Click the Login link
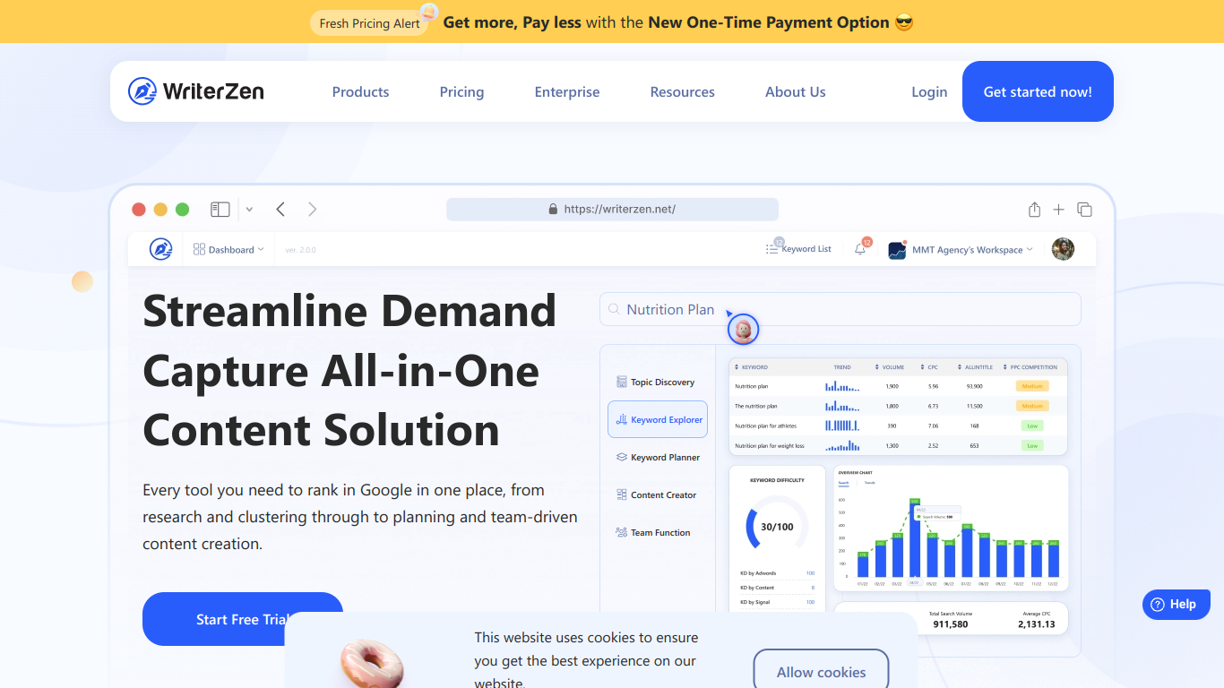1224x688 pixels. click(929, 91)
